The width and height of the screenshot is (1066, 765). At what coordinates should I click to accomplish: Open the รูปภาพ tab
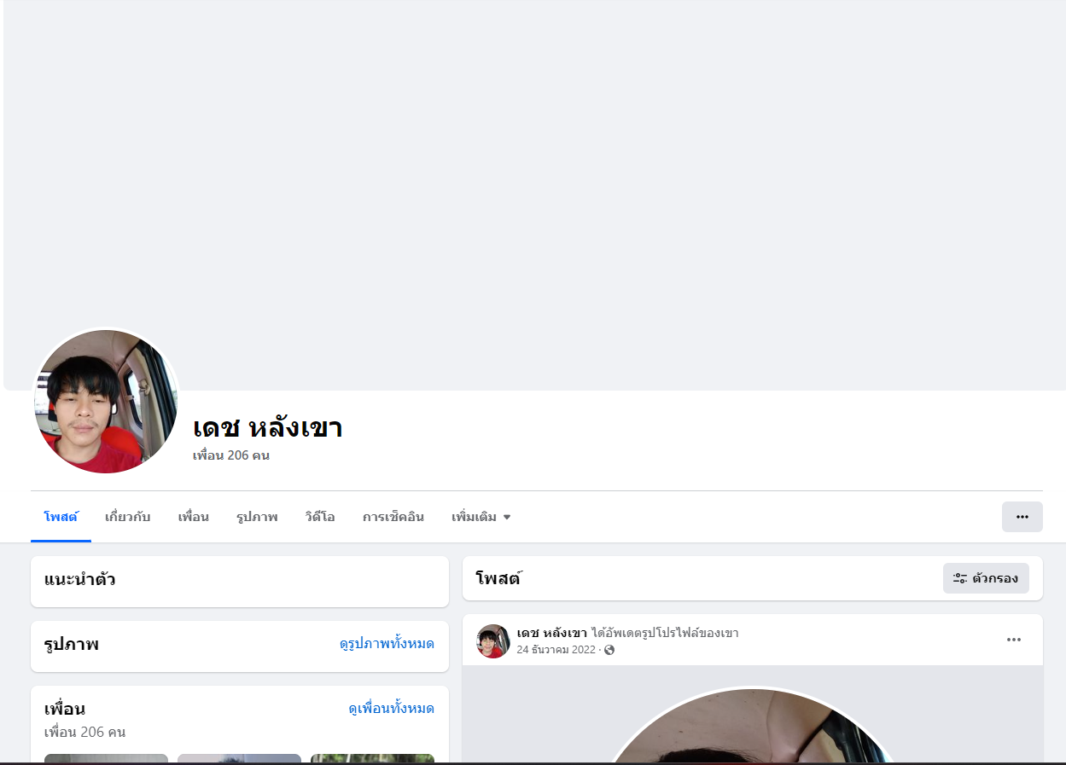click(257, 517)
